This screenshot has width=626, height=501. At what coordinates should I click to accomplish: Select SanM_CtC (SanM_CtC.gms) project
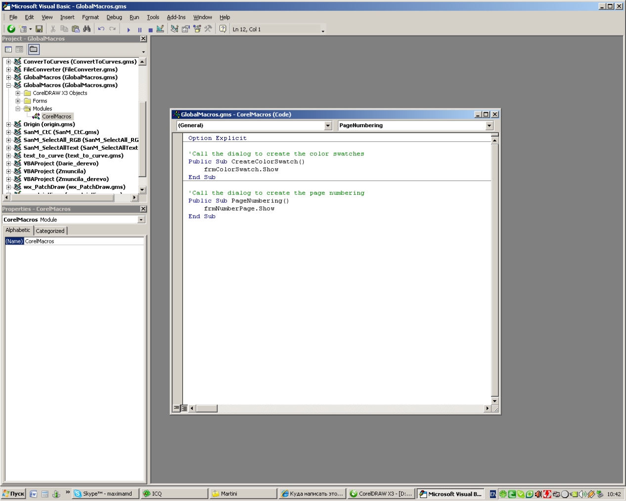tap(61, 132)
